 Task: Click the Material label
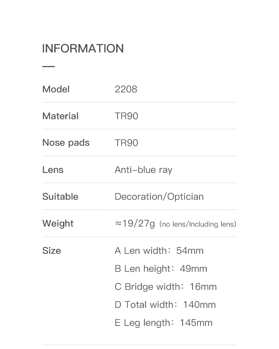[x=60, y=116]
